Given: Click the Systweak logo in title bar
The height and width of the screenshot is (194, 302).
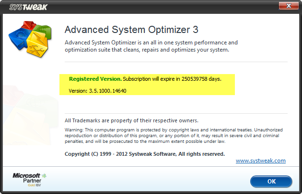Looking at the screenshot, I should tap(28, 7).
